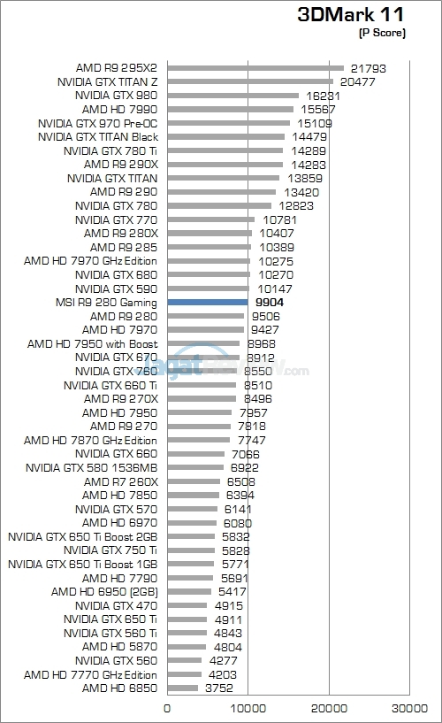Select the 3DMark 11 chart title
442x723 pixels.
coord(350,14)
